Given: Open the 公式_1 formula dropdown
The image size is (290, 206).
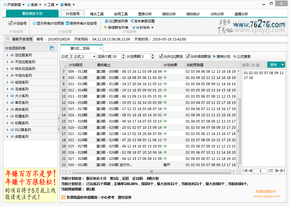Looking at the screenshot, I should tap(82, 56).
